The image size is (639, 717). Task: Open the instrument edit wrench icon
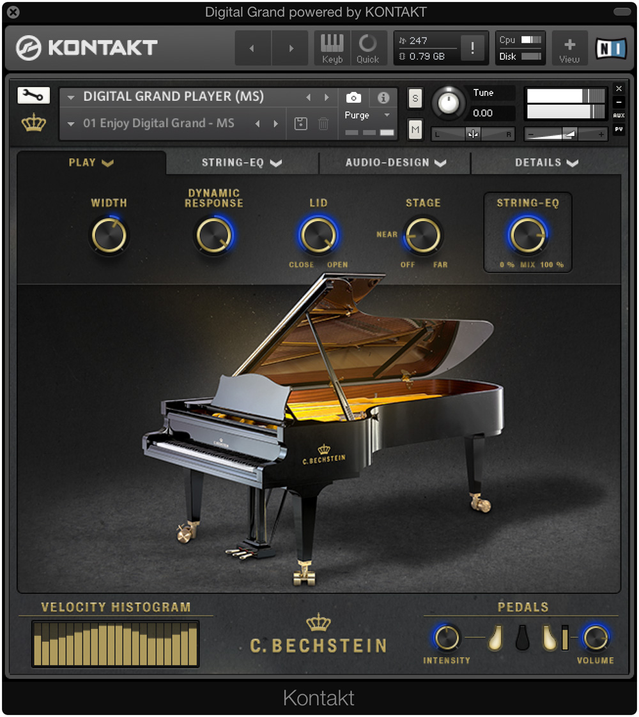33,94
